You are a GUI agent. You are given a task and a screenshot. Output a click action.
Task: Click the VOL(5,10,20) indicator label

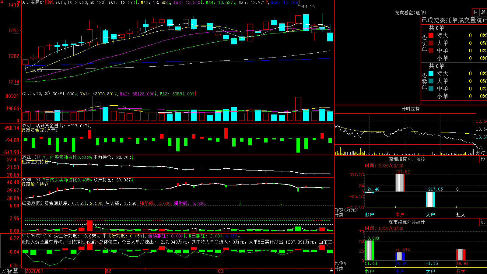[36, 94]
